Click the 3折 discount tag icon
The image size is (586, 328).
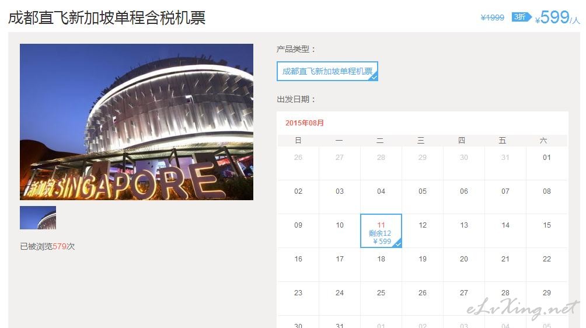coord(521,17)
